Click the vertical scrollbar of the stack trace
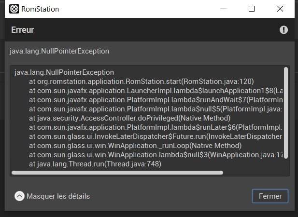Image resolution: width=298 pixels, height=217 pixels. point(286,113)
